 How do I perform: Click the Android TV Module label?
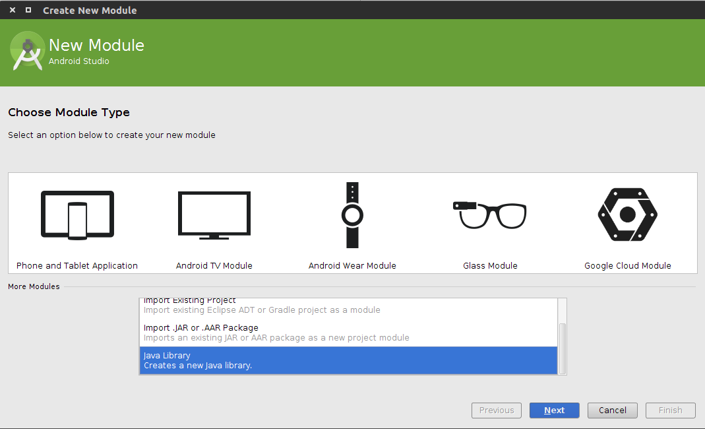(214, 265)
